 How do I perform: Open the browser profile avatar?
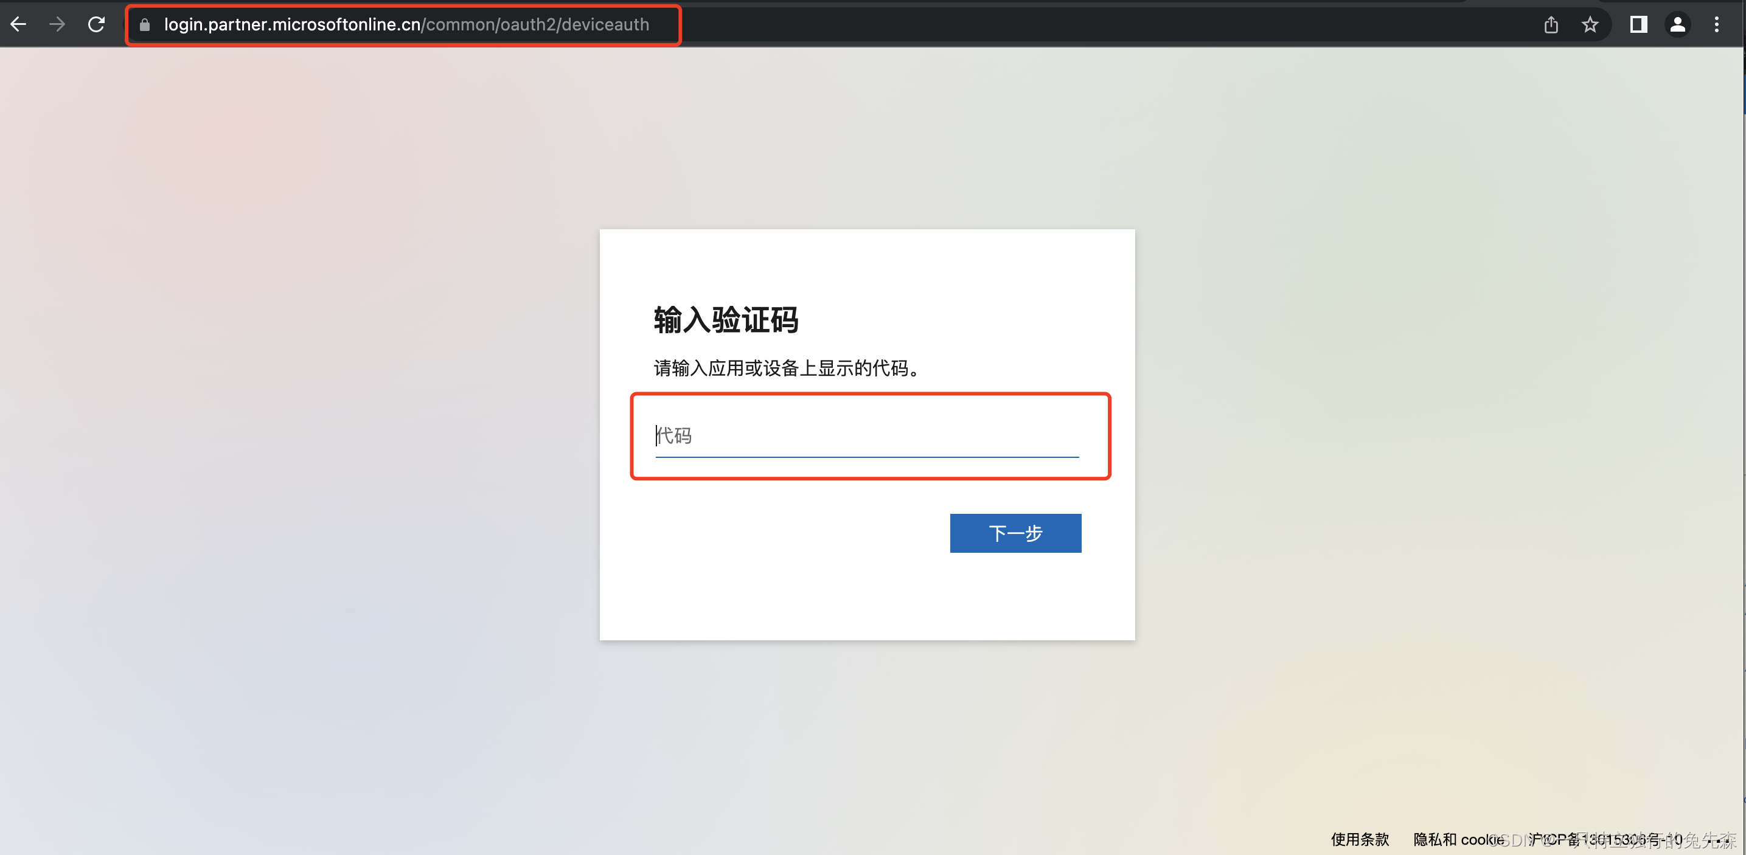pyautogui.click(x=1677, y=24)
